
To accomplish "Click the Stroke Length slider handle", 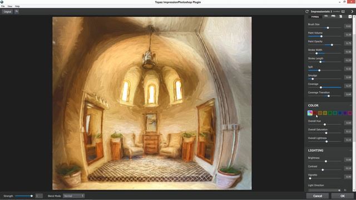I will [320, 62].
